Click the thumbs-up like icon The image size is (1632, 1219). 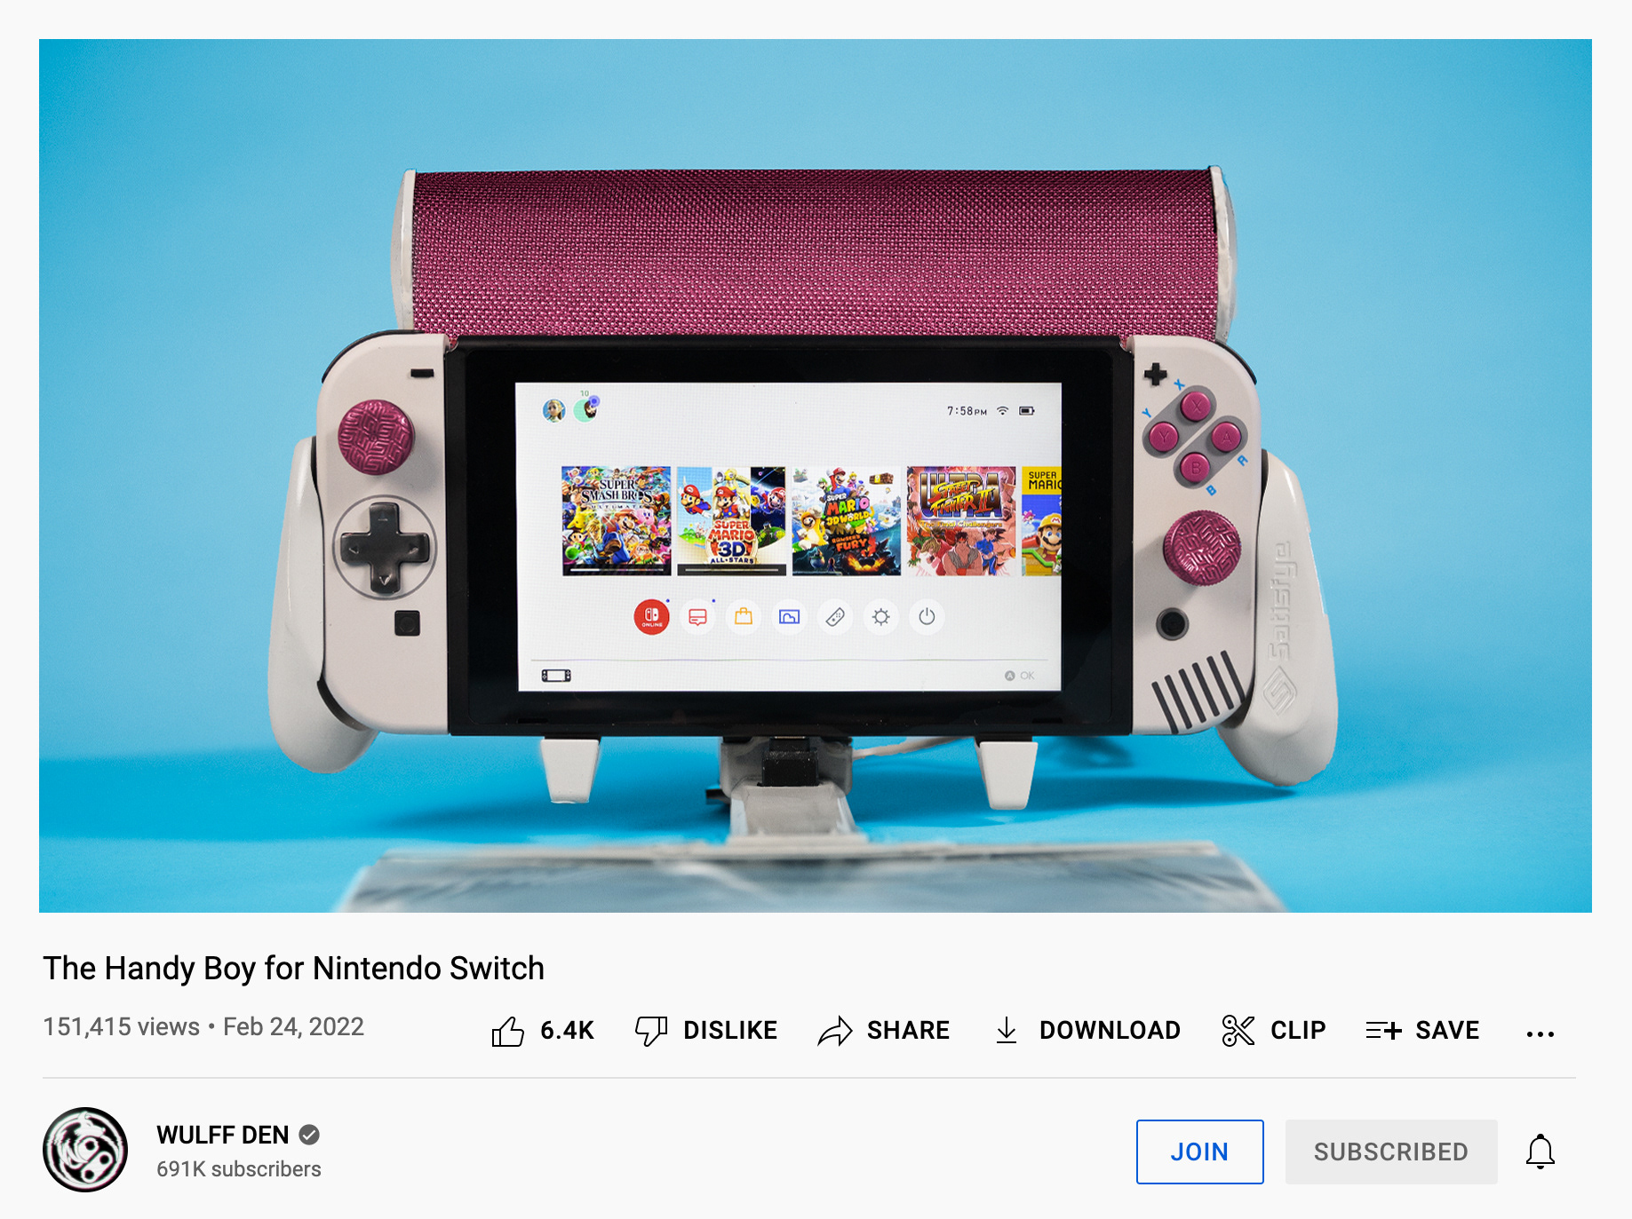click(508, 1031)
